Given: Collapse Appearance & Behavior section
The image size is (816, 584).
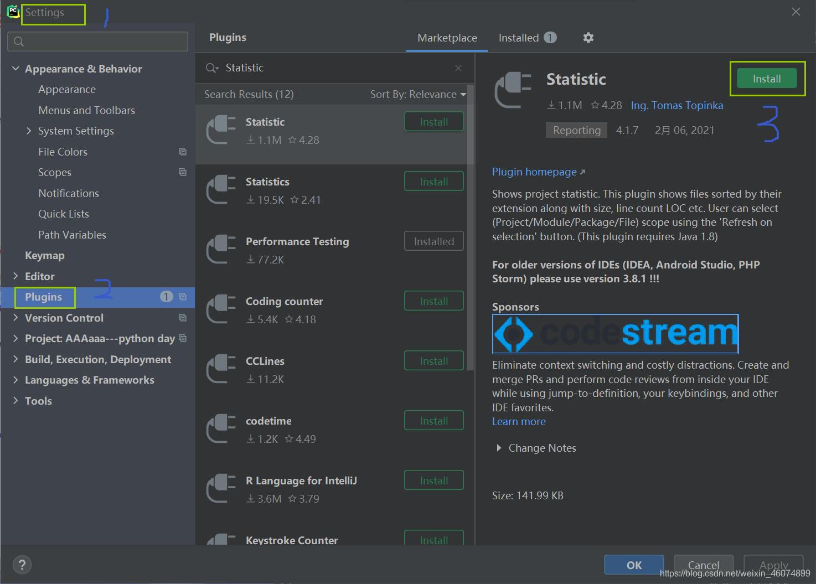Looking at the screenshot, I should tap(16, 69).
